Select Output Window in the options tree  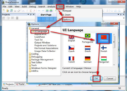pyautogui.click(x=42, y=42)
